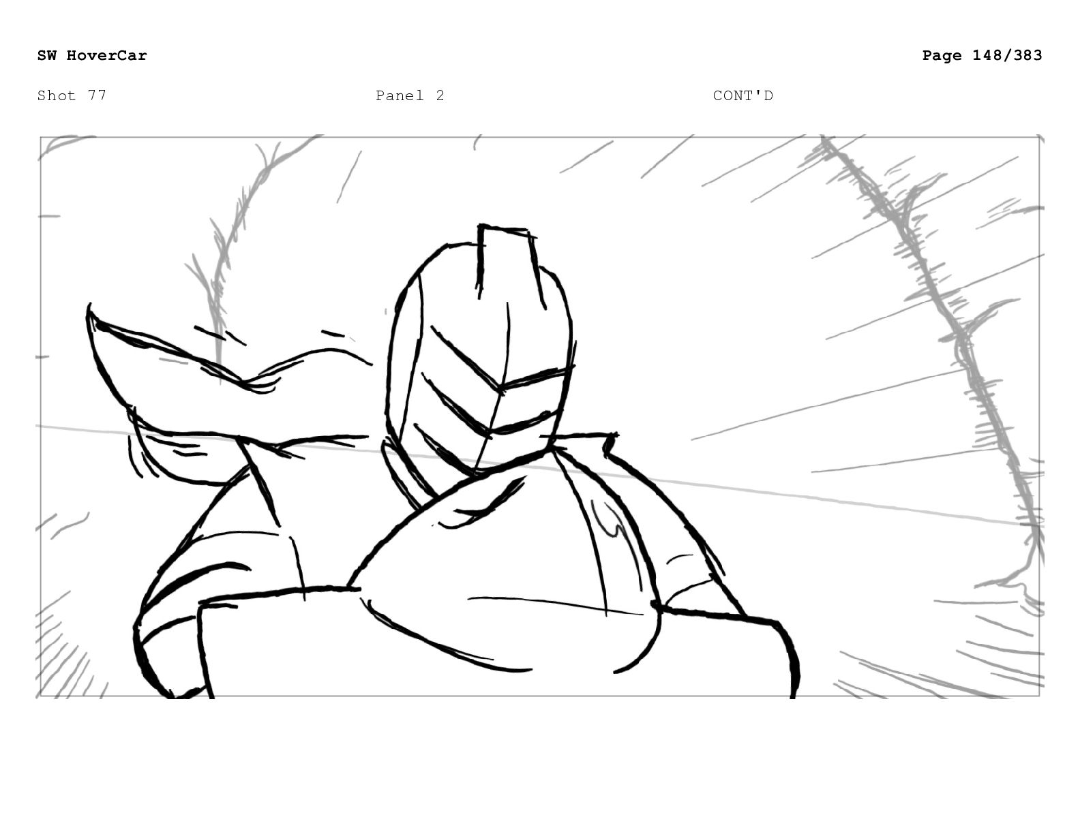Click the 'Panel 2' label
Image resolution: width=1080 pixels, height=834 pixels.
coord(410,95)
